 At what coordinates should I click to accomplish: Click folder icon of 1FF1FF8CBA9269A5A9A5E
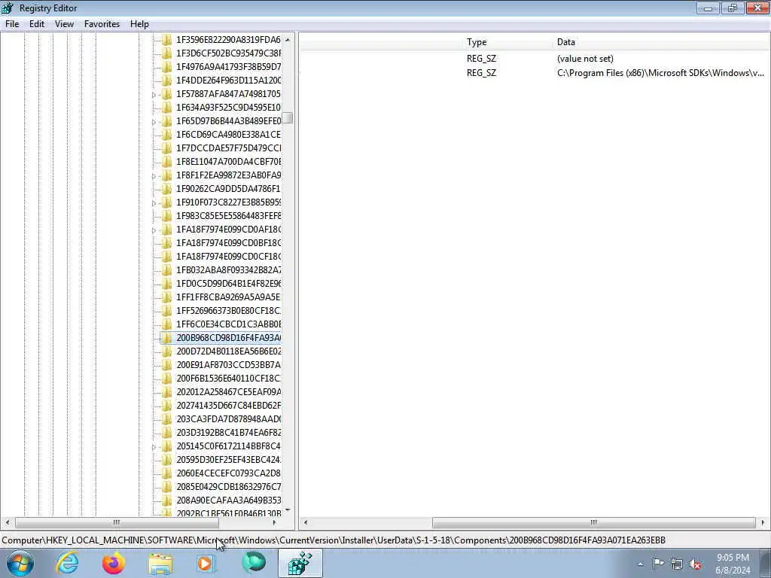point(166,297)
